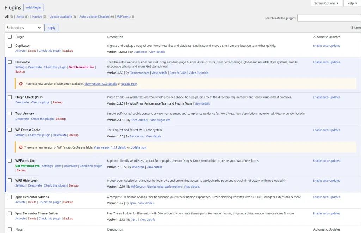The height and width of the screenshot is (233, 361).
Task: Click Backup for WPForms Lite
Action: tap(22, 170)
